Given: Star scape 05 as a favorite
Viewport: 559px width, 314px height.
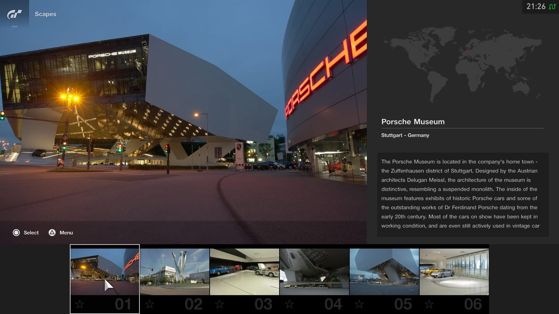Looking at the screenshot, I should (359, 304).
